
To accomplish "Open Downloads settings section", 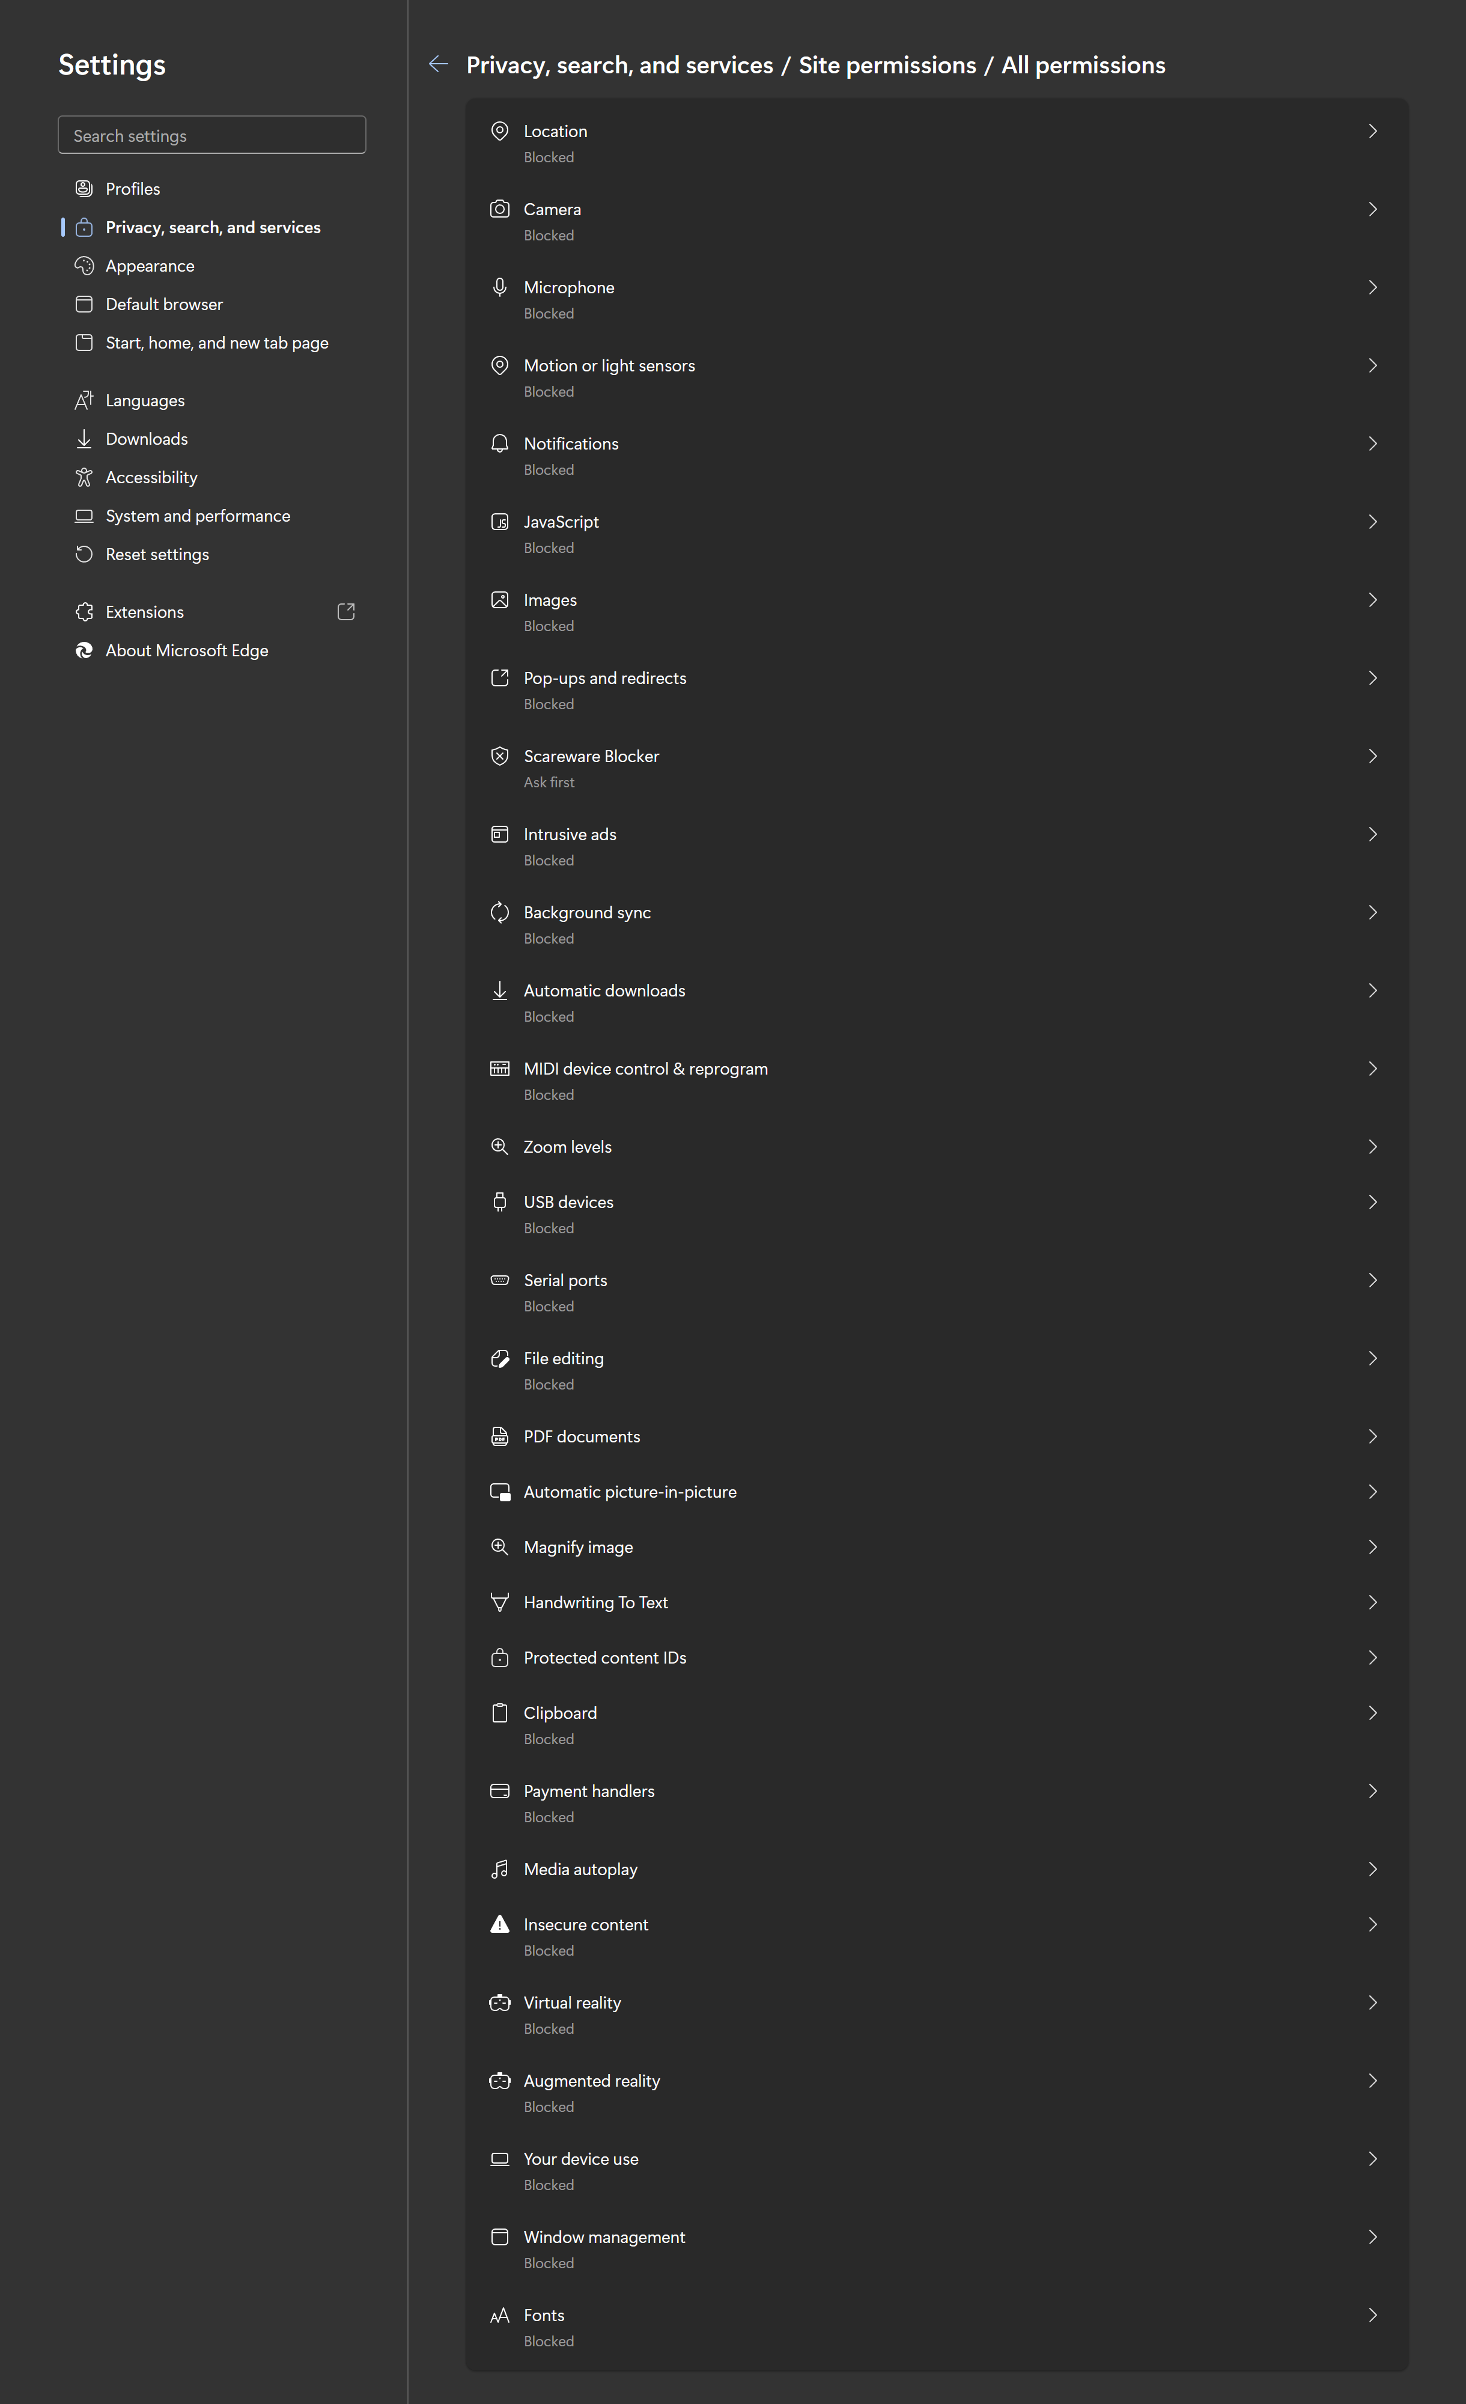I will (211, 439).
